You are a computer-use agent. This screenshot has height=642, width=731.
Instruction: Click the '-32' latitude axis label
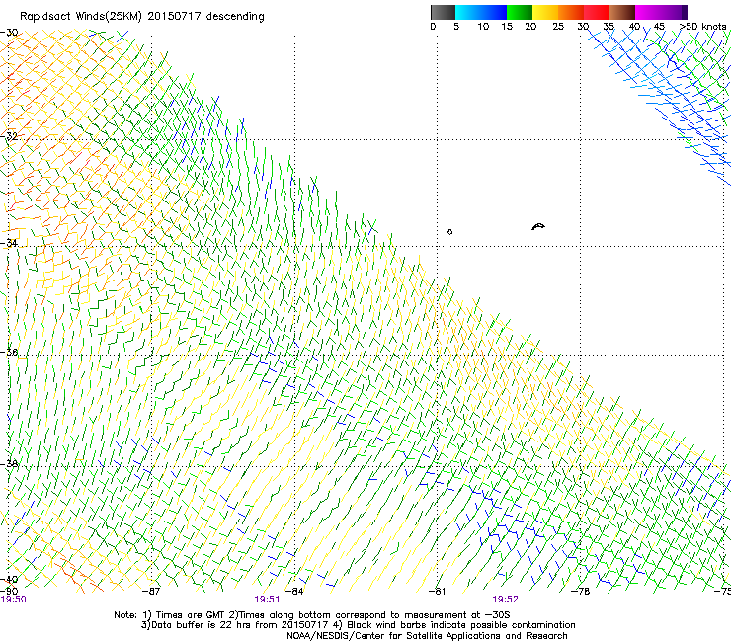[9, 136]
